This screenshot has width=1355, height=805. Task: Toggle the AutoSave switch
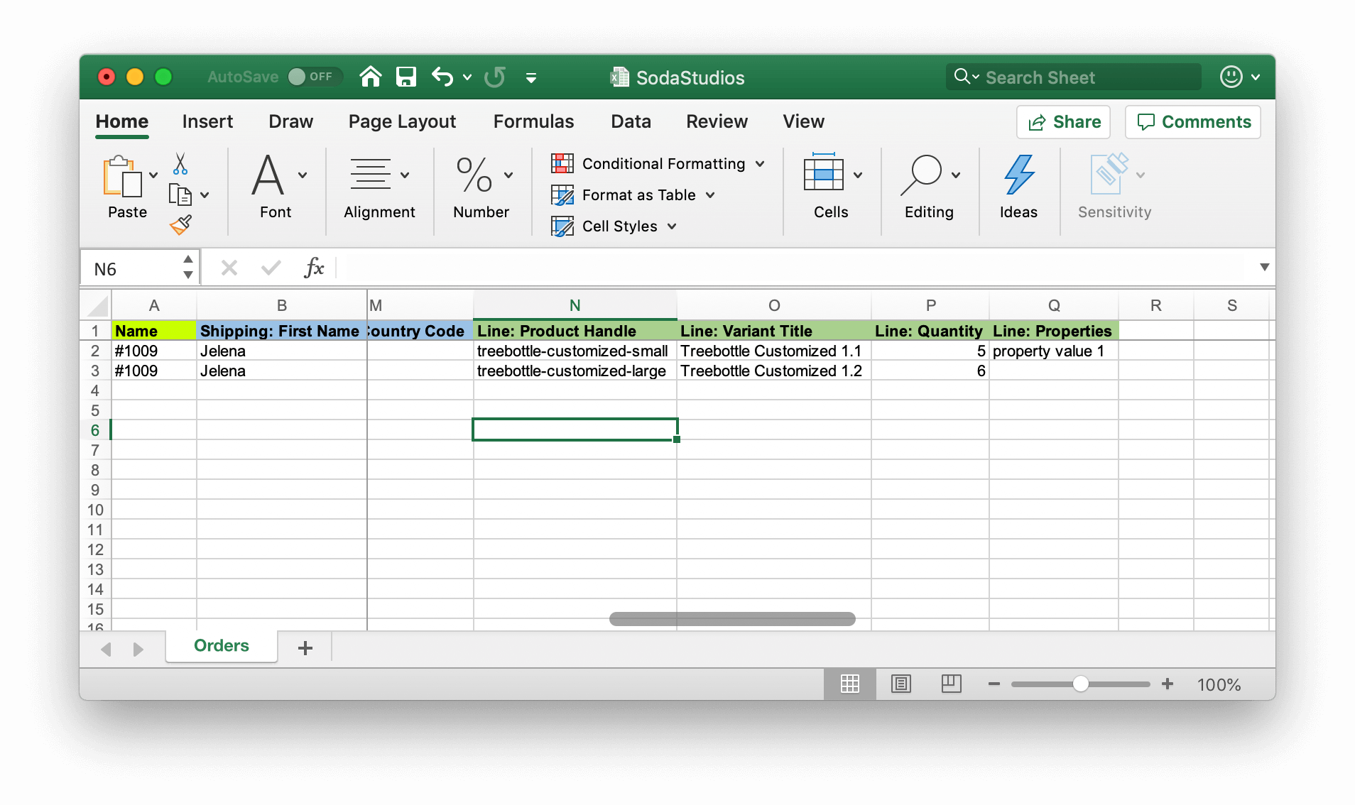pyautogui.click(x=314, y=77)
